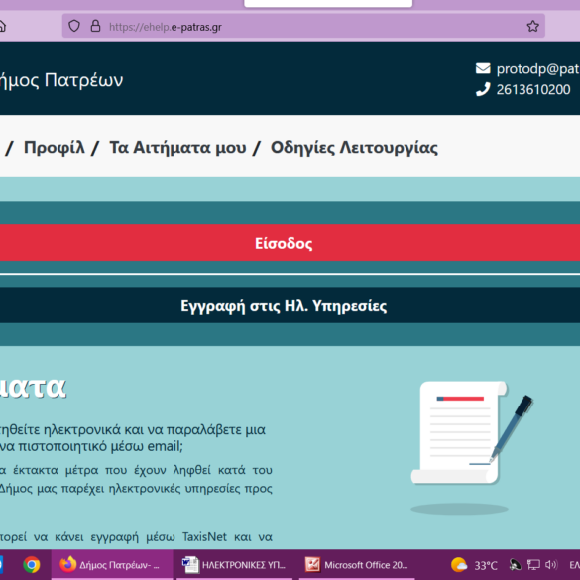Open Οδηγίες Λειτουργίας menu item
This screenshot has height=580, width=580.
click(354, 148)
